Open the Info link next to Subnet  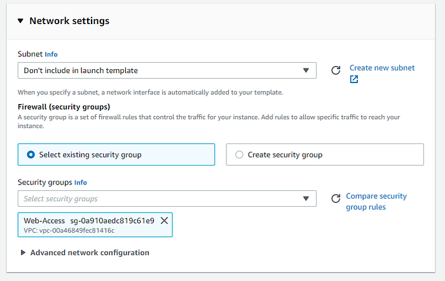(51, 55)
